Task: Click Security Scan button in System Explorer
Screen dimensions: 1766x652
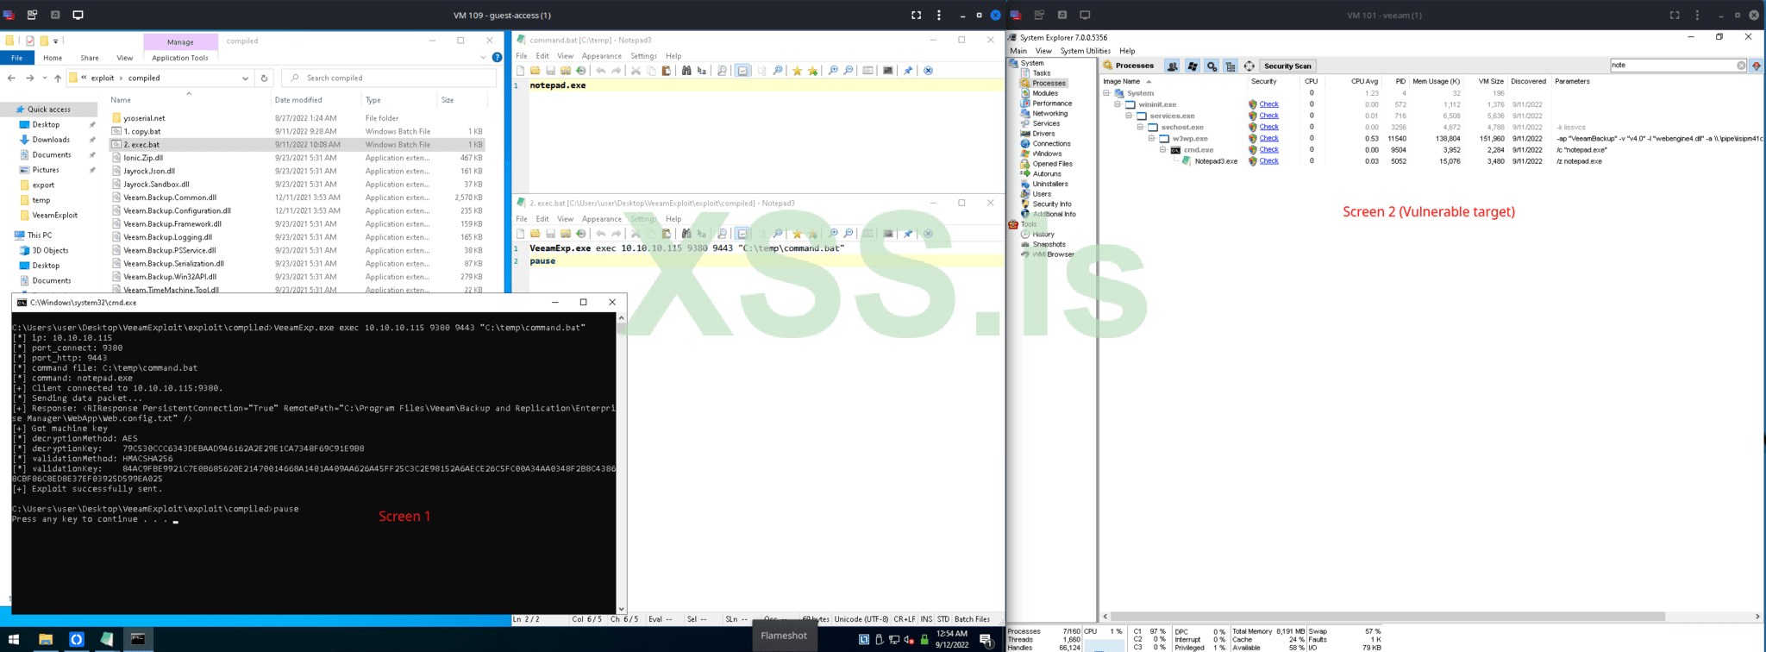Action: [x=1287, y=66]
